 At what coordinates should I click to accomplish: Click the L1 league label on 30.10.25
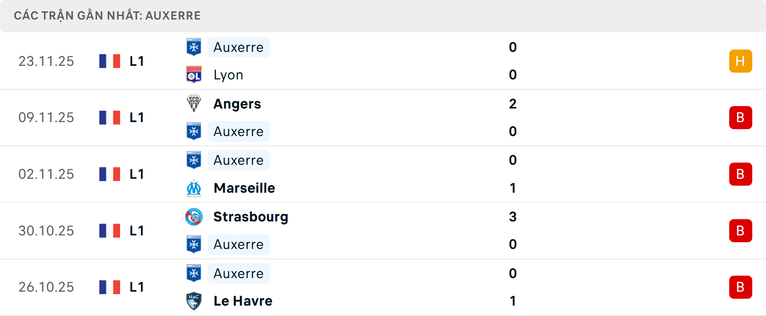point(136,231)
